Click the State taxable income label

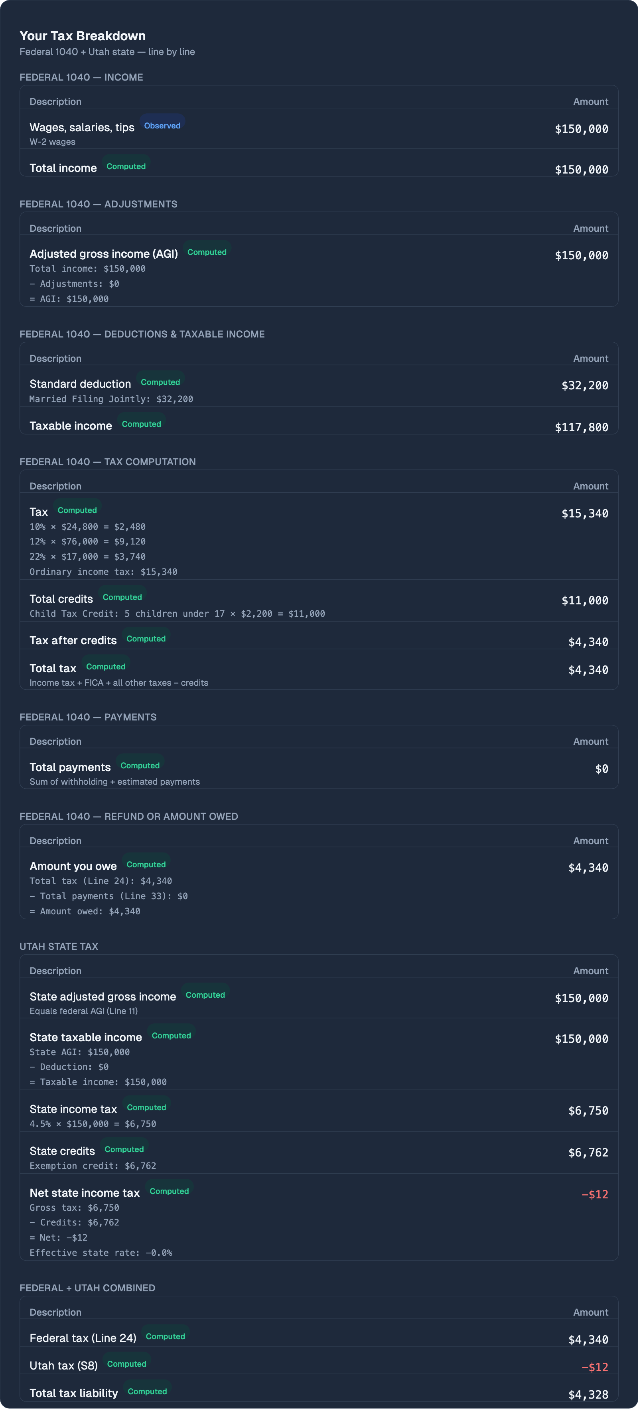(86, 1037)
